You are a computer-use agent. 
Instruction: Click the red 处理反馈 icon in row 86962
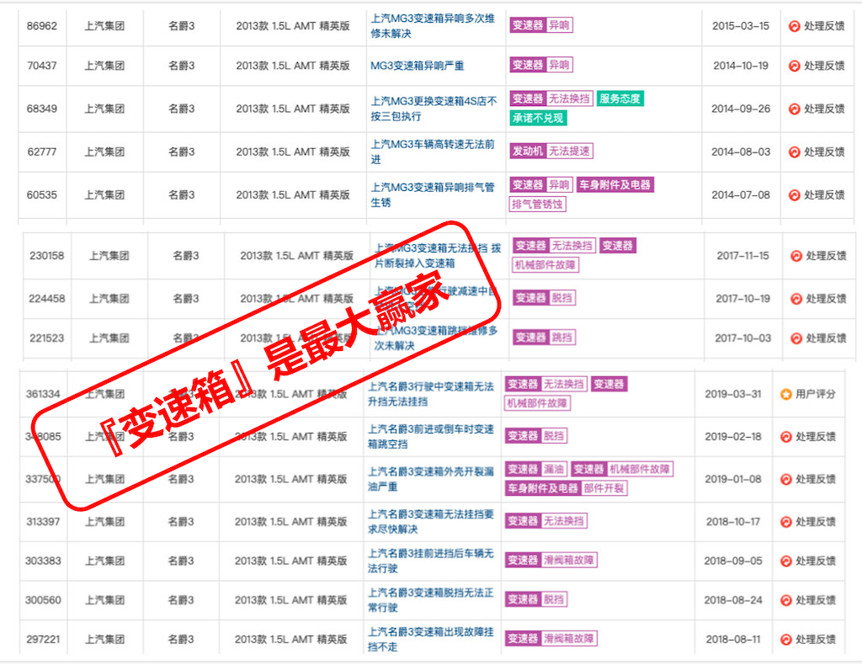pyautogui.click(x=794, y=26)
